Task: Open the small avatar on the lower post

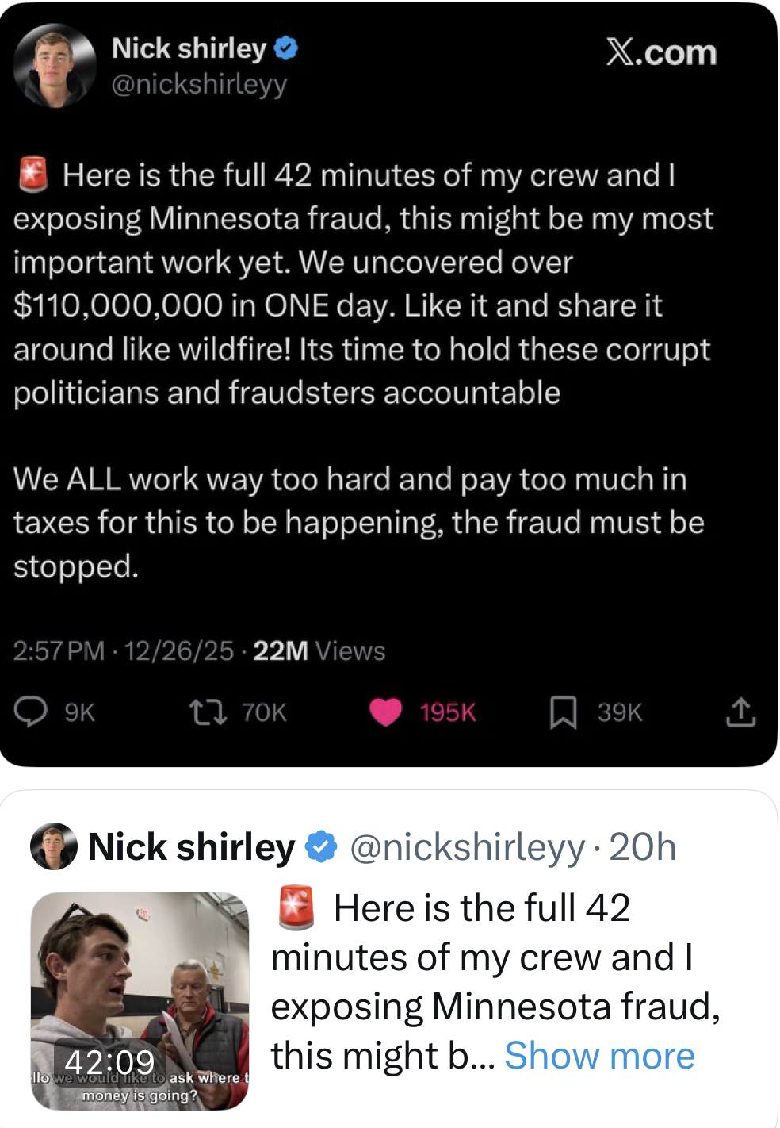Action: tap(53, 846)
